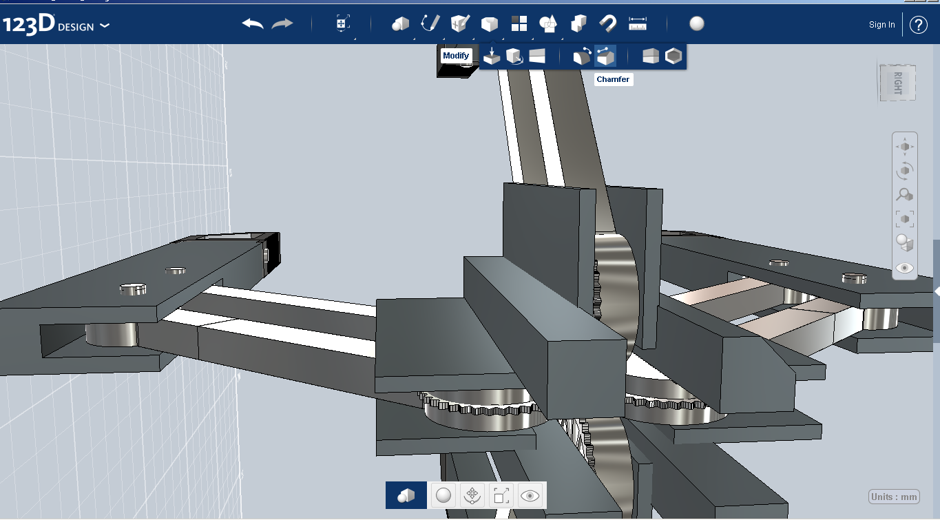Image resolution: width=940 pixels, height=520 pixels.
Task: Open the Combine tool
Action: [x=578, y=24]
